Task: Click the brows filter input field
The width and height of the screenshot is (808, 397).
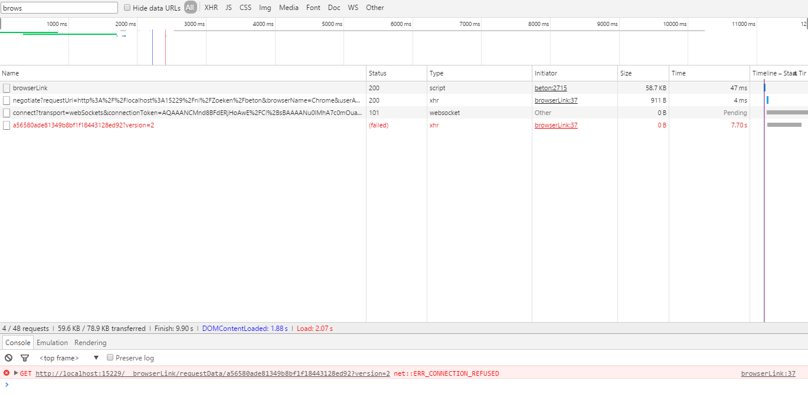Action: [x=59, y=7]
